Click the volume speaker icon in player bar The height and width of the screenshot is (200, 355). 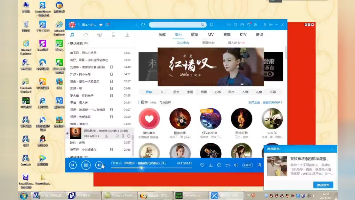pyautogui.click(x=236, y=165)
